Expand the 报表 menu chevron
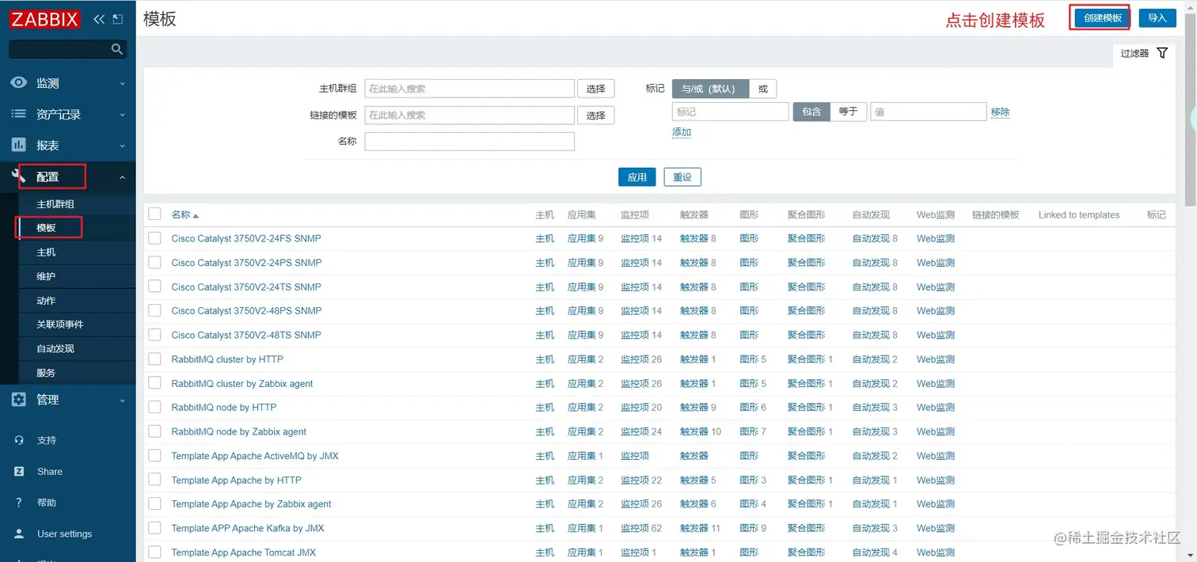Viewport: 1197px width, 562px height. (x=122, y=146)
